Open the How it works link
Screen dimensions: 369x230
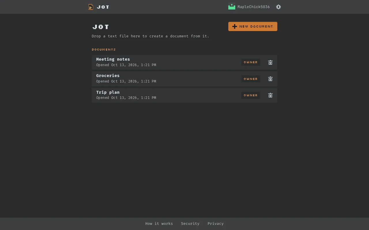pos(159,224)
